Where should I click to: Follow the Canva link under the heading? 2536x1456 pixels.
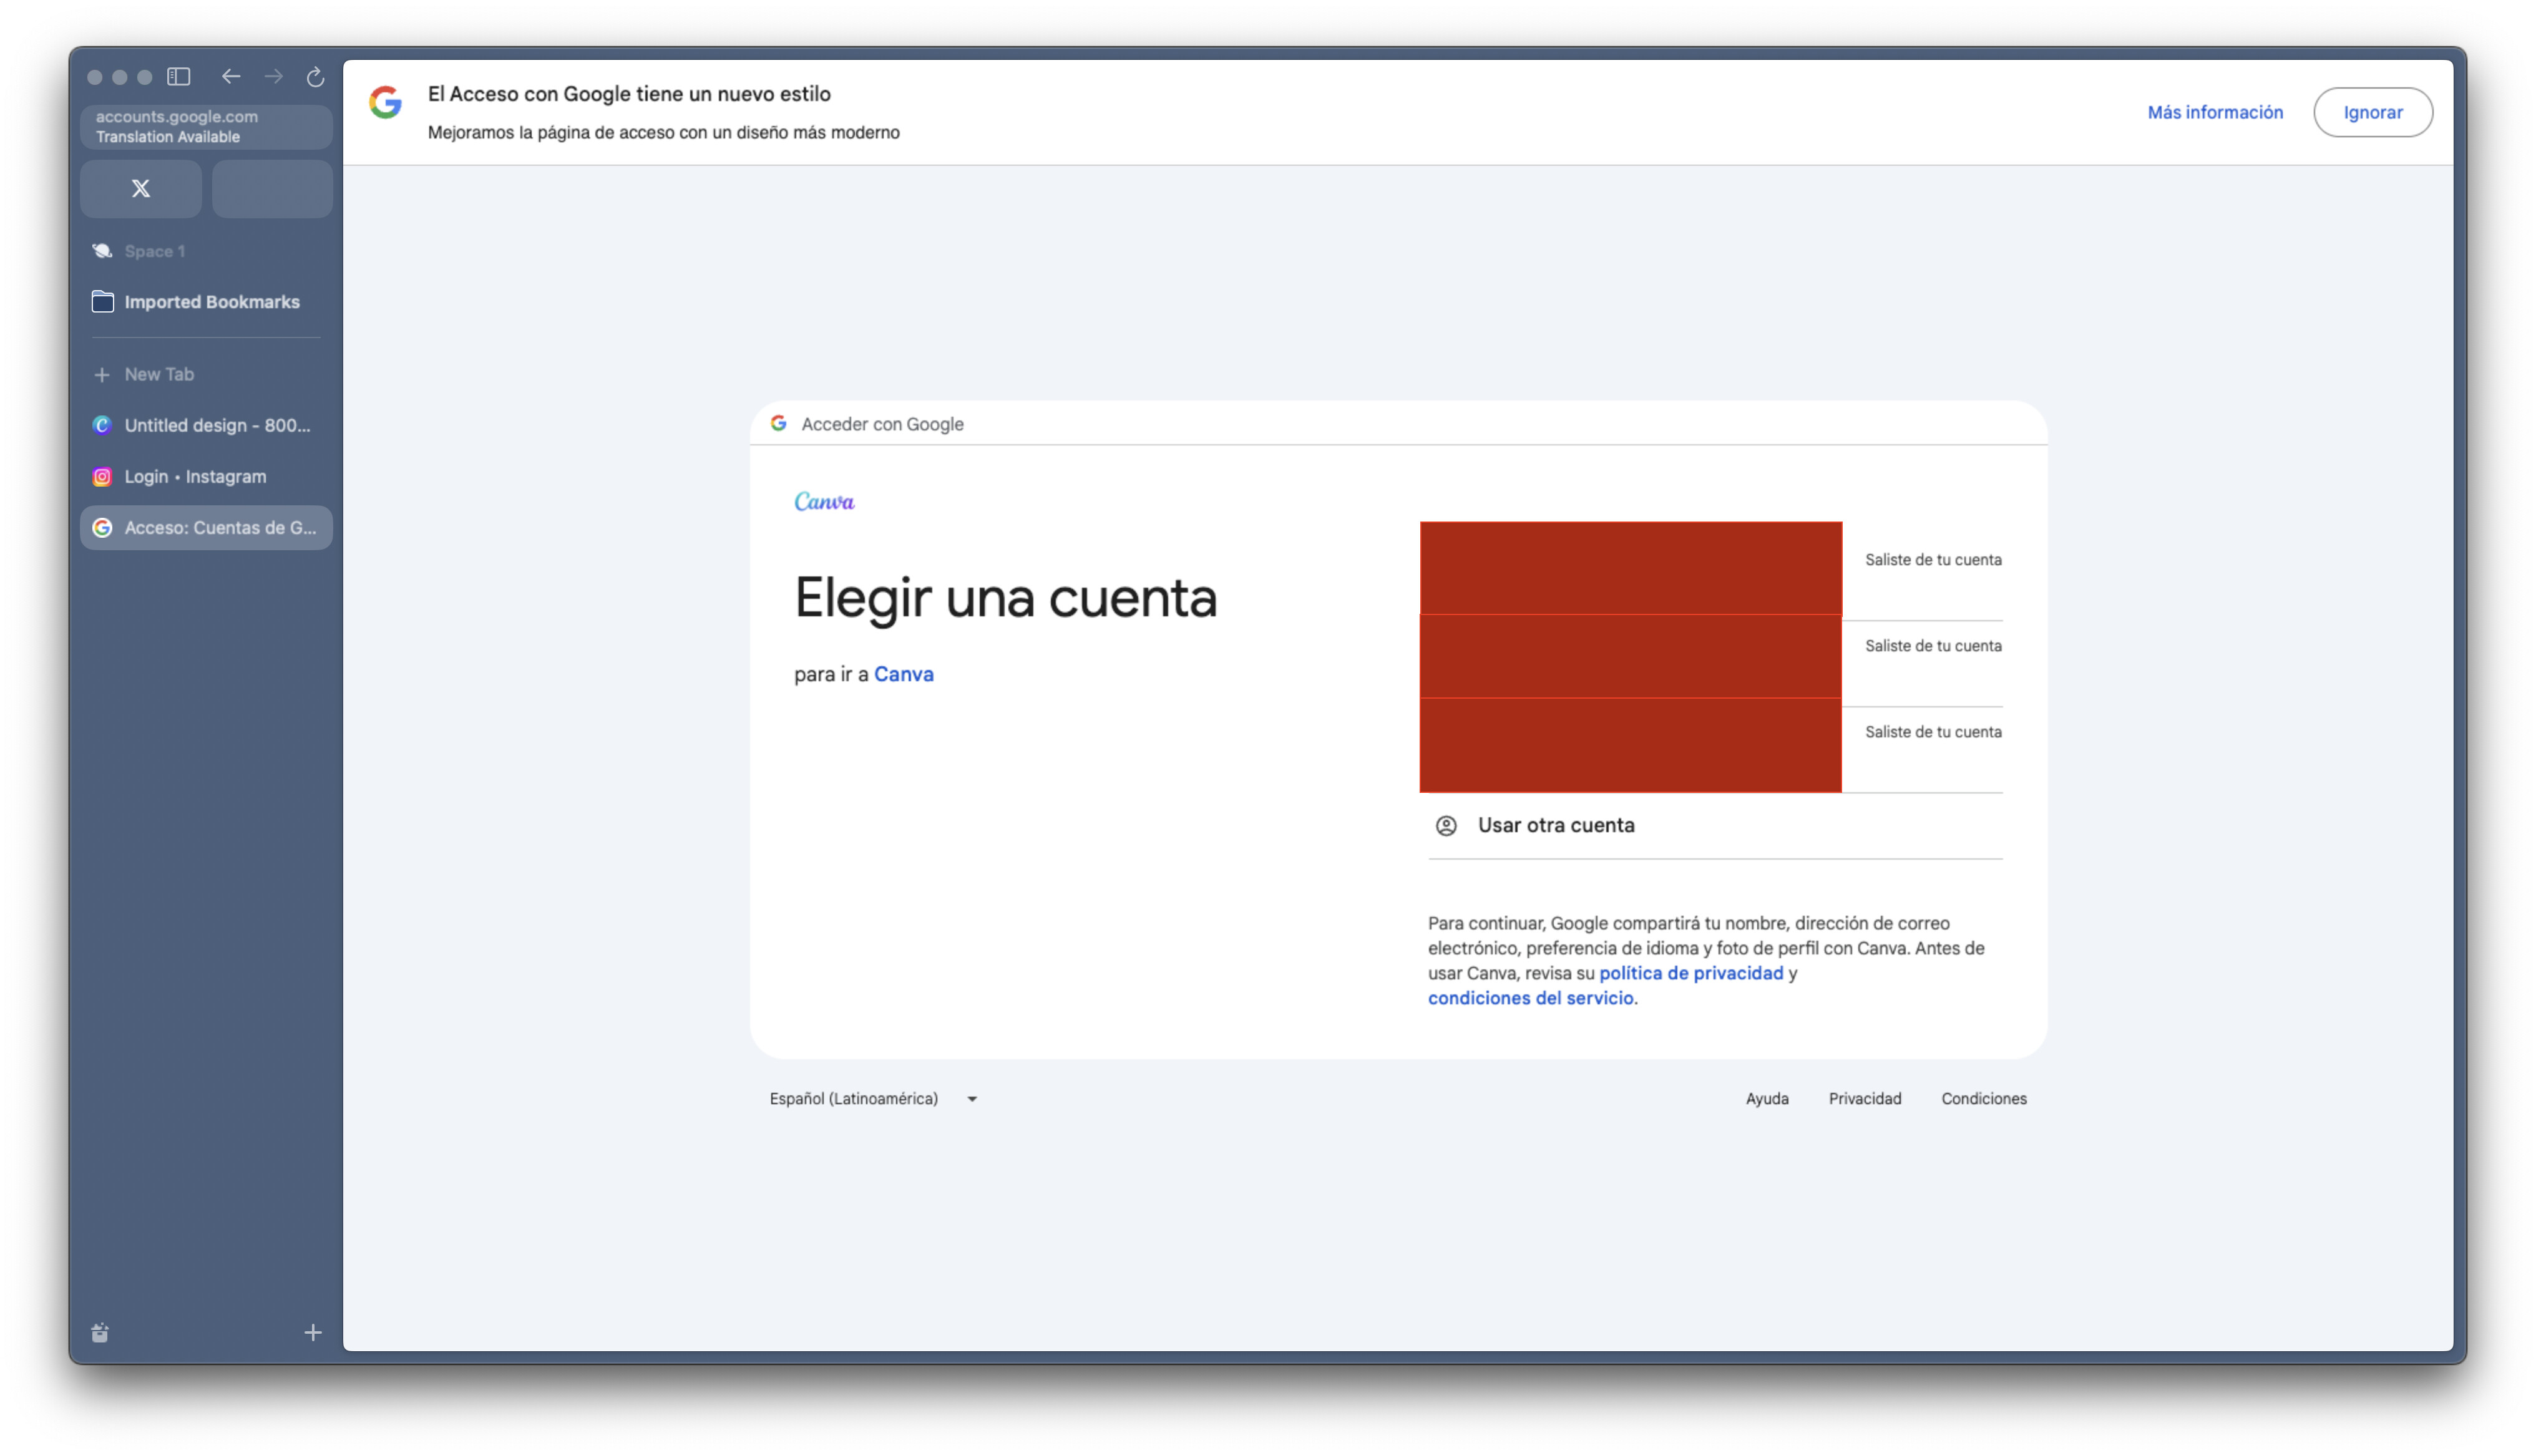click(x=904, y=674)
